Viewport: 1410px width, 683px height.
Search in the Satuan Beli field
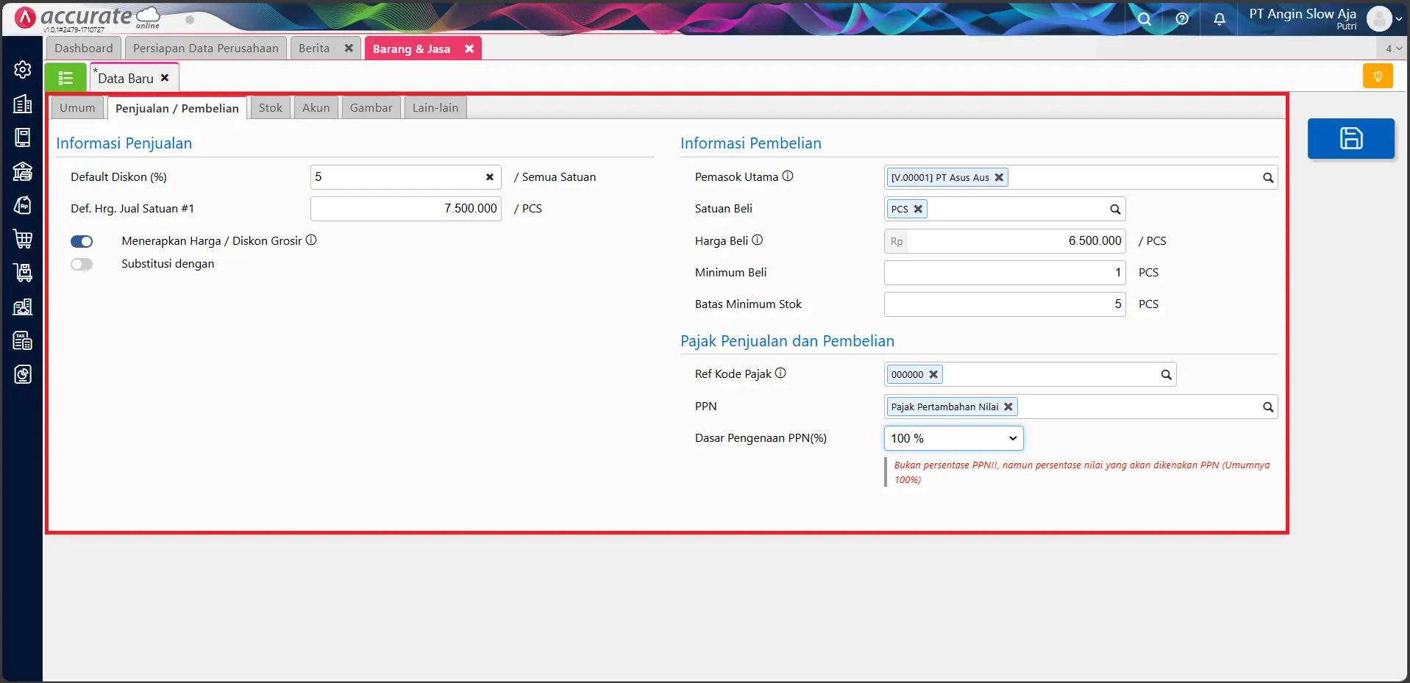[x=1115, y=210]
